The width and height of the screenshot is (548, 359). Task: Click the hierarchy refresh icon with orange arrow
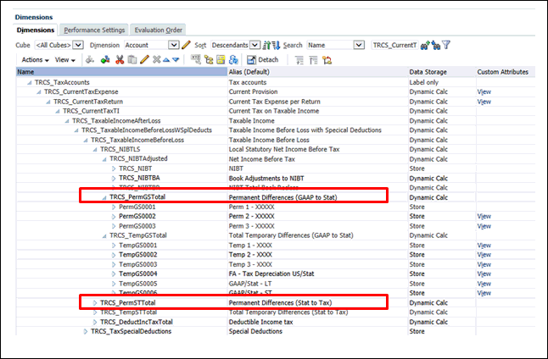327,60
